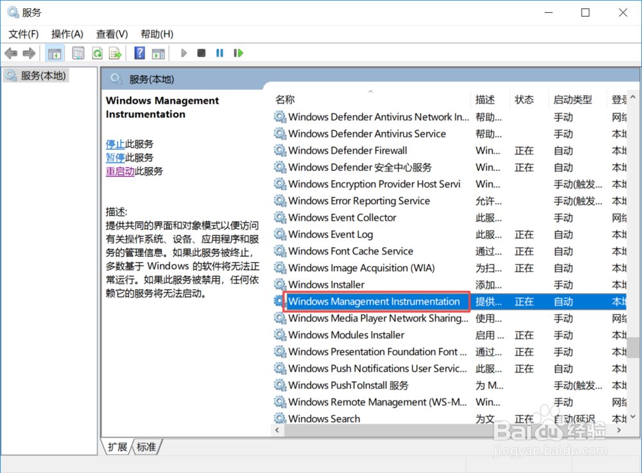Click the 重启动 link to restart the service
The width and height of the screenshot is (642, 473).
point(120,171)
